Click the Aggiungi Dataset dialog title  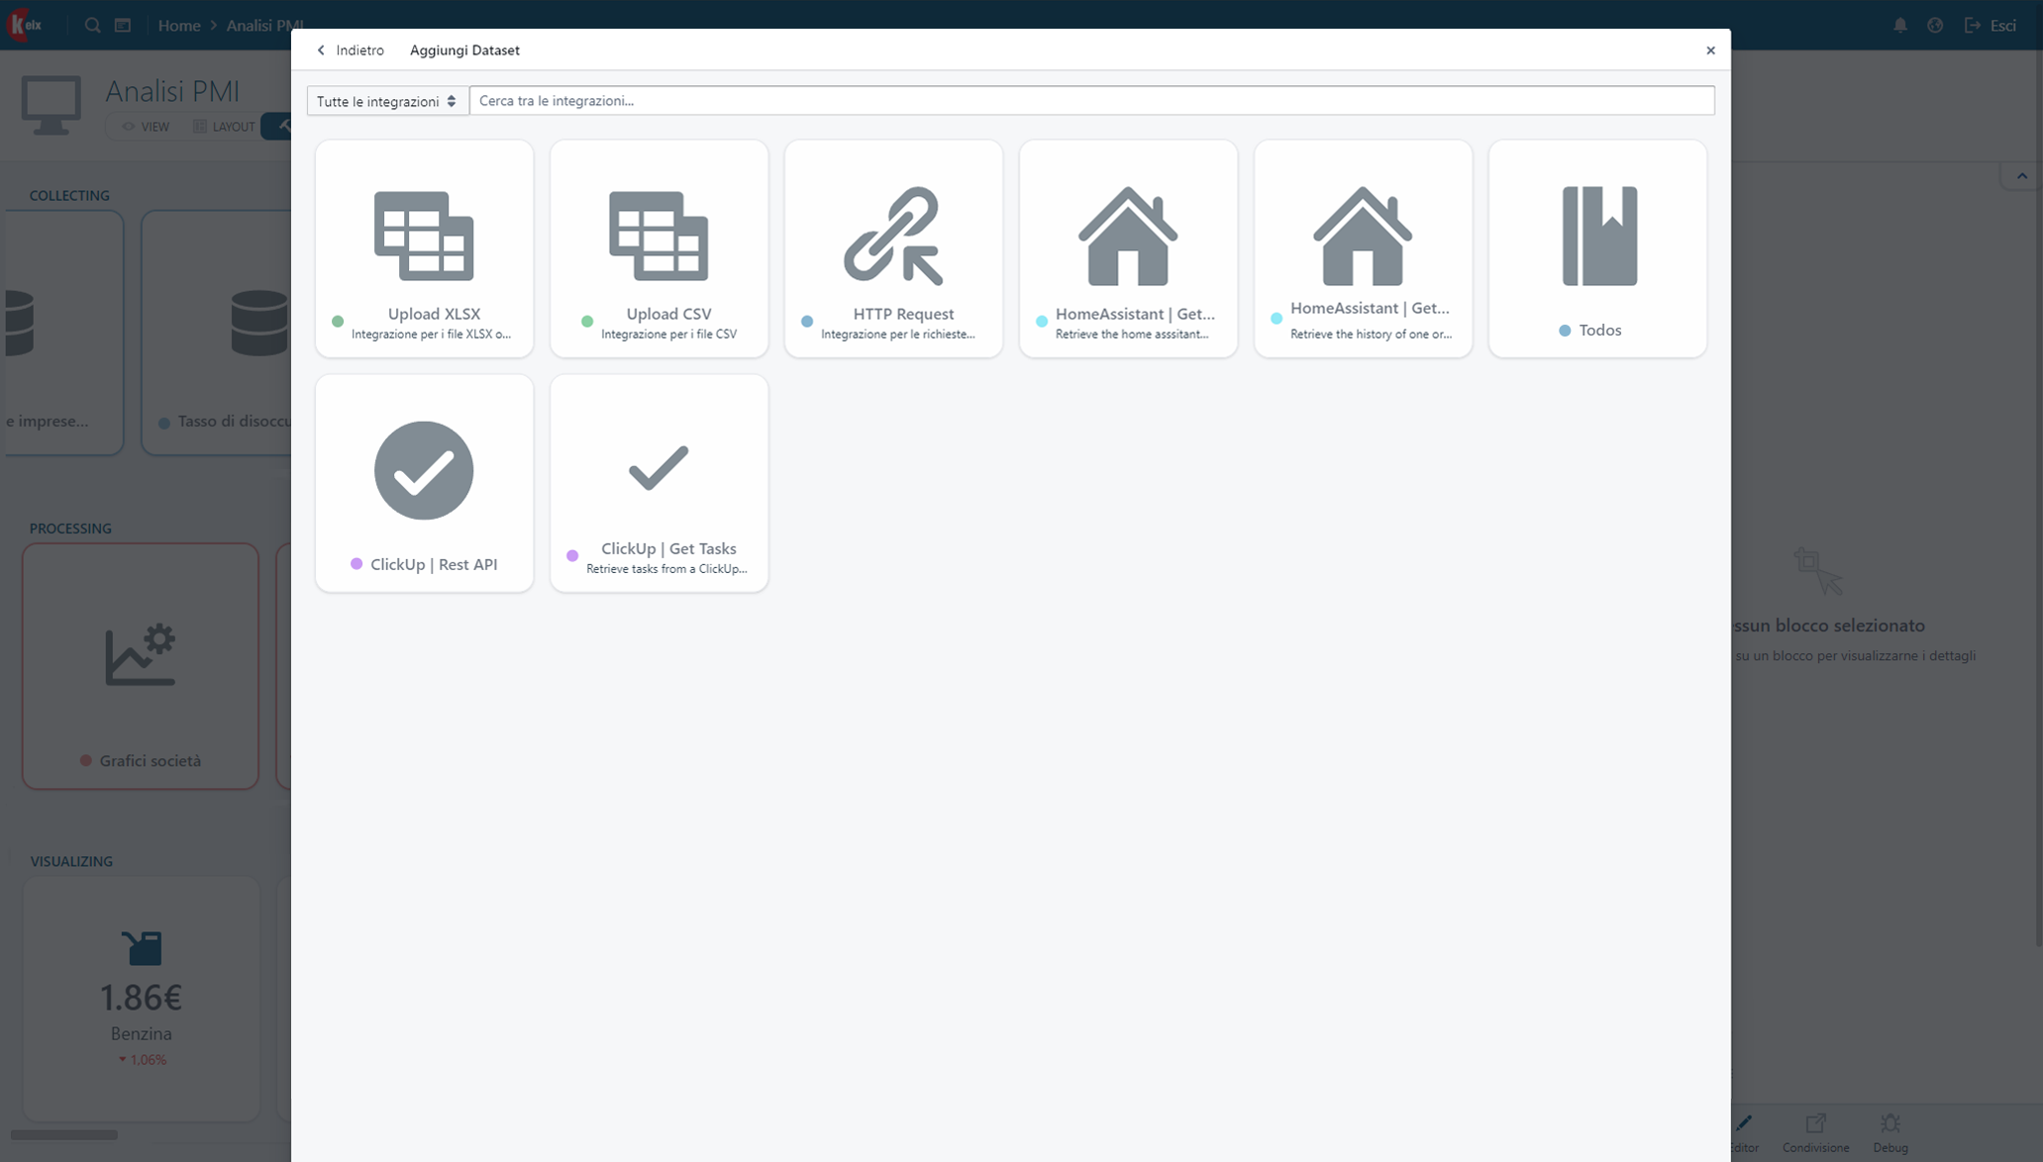pyautogui.click(x=464, y=49)
